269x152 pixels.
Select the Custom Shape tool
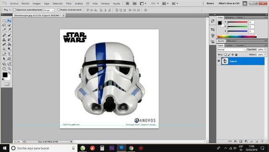click(x=9, y=59)
